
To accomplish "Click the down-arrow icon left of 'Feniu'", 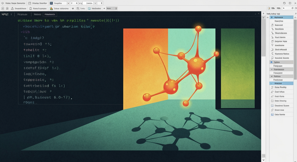I will (x=73, y=8).
